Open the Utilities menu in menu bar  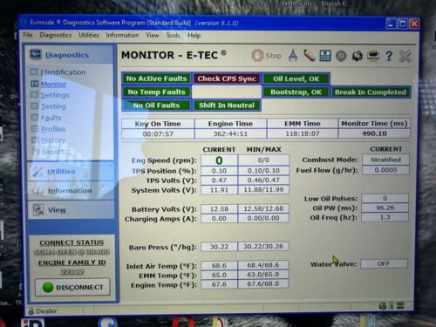tap(89, 35)
